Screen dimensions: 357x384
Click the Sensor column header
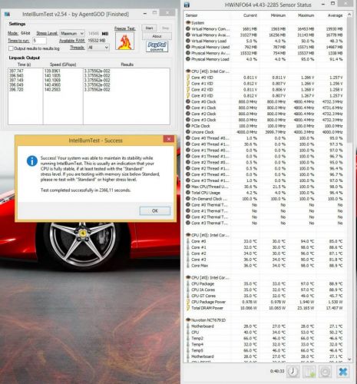[x=192, y=15]
